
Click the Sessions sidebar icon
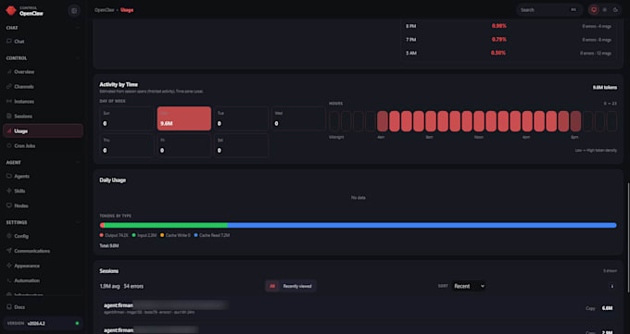(9, 116)
